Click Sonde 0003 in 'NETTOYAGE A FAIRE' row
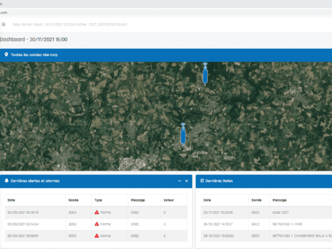This screenshot has width=332, height=249. 255,224
